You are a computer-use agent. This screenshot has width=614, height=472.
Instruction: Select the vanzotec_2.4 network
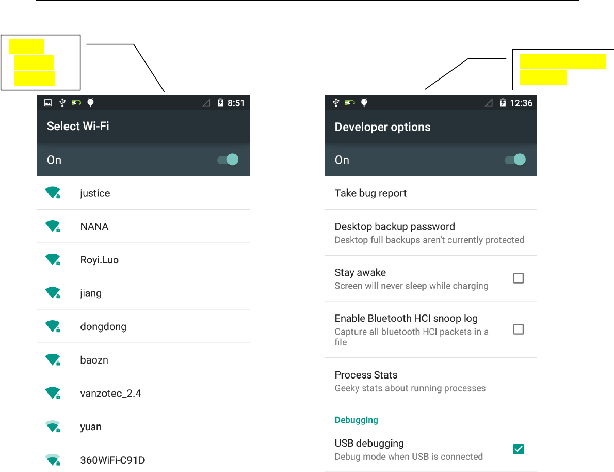pyautogui.click(x=143, y=393)
